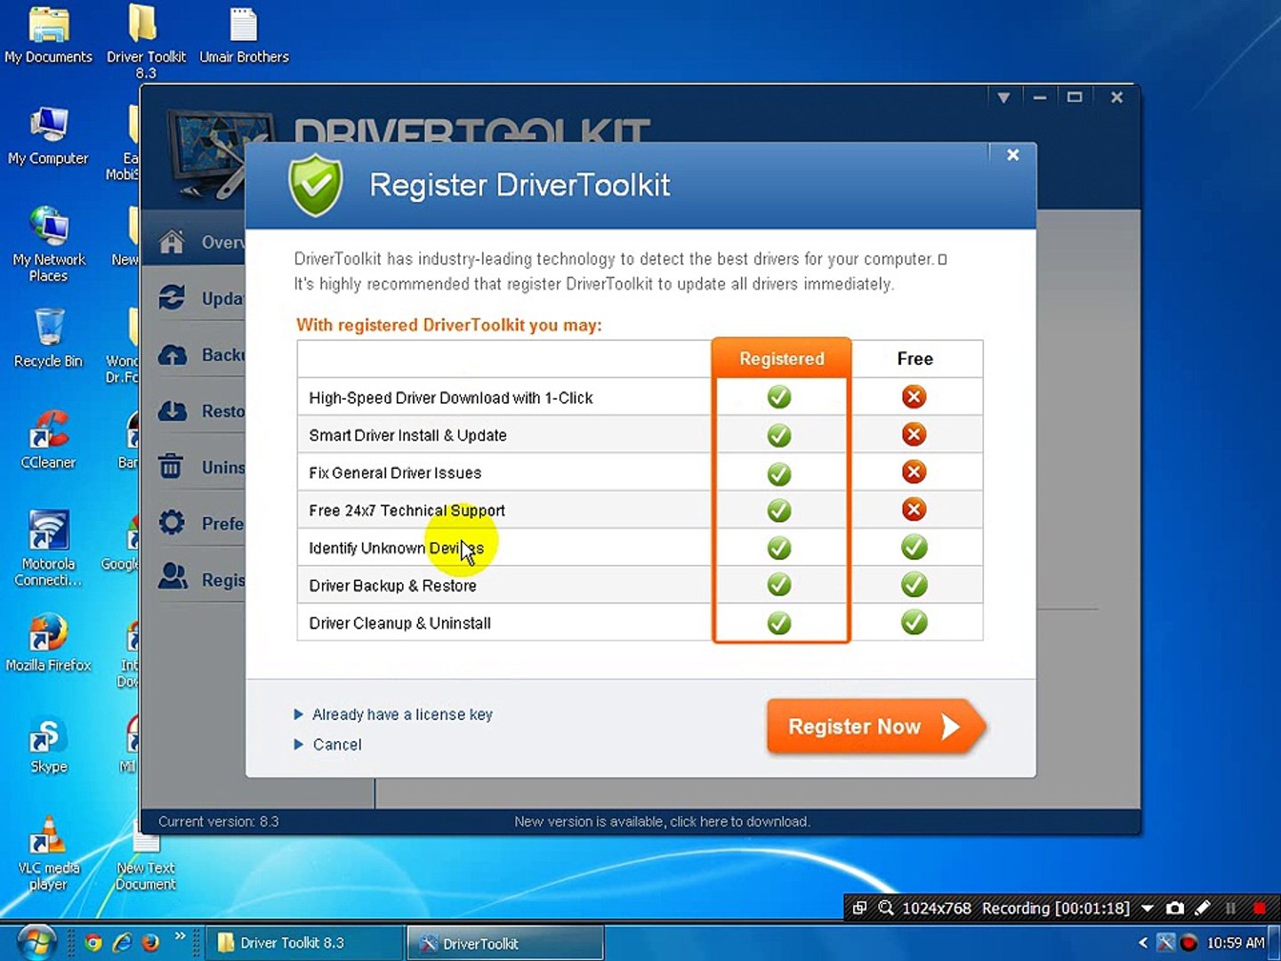The height and width of the screenshot is (961, 1281).
Task: Open the recorder options dropdown arrow
Action: 1148,908
